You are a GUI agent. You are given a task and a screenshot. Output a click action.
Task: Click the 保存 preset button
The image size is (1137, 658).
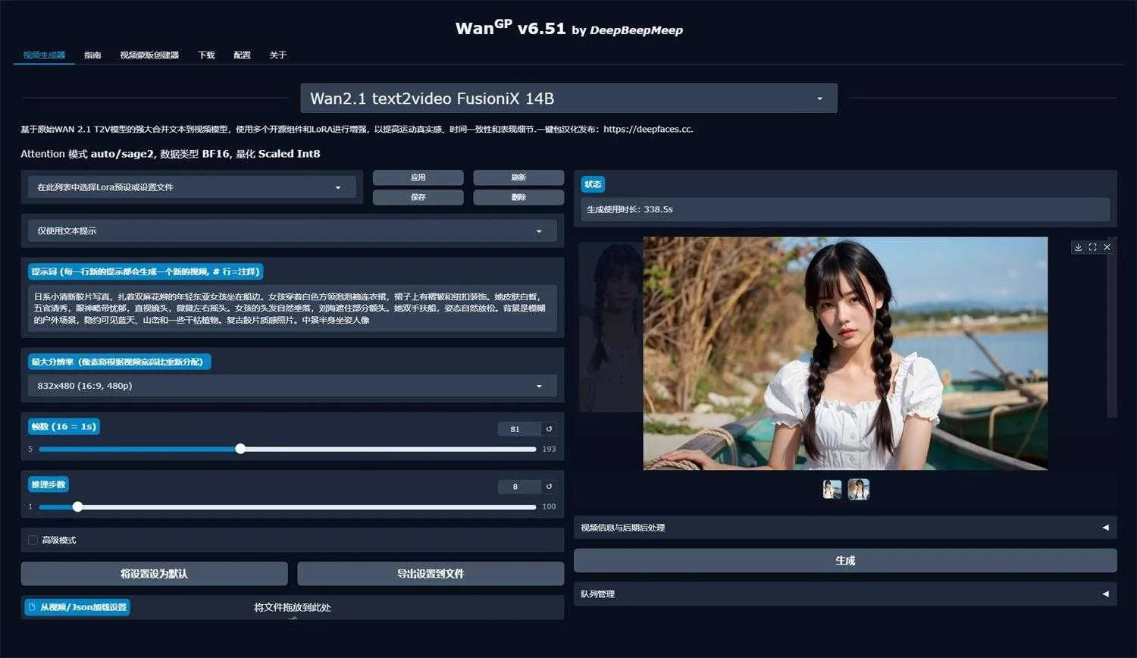(x=418, y=197)
